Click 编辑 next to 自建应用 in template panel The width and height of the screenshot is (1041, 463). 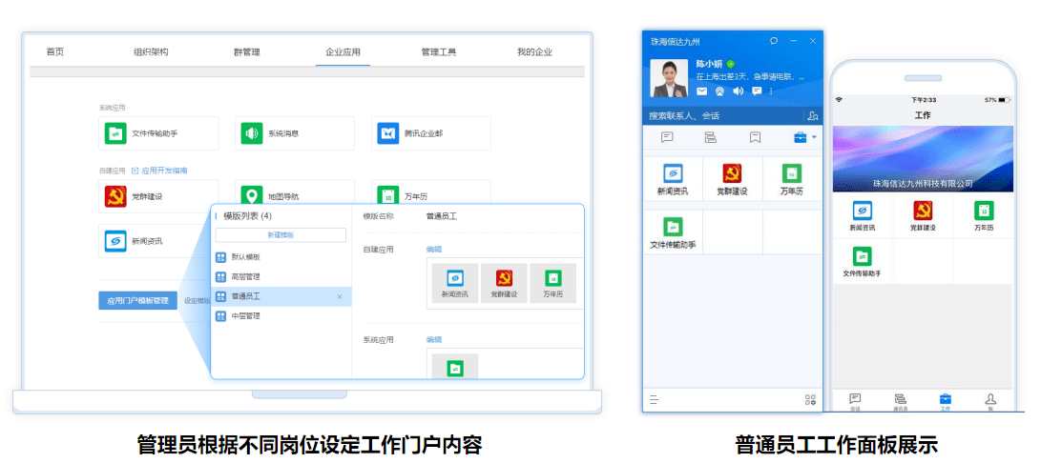click(x=433, y=250)
